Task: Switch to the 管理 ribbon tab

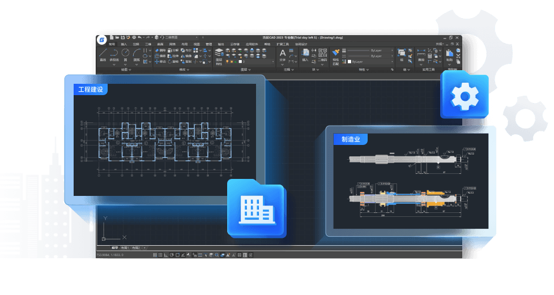Action: (209, 44)
